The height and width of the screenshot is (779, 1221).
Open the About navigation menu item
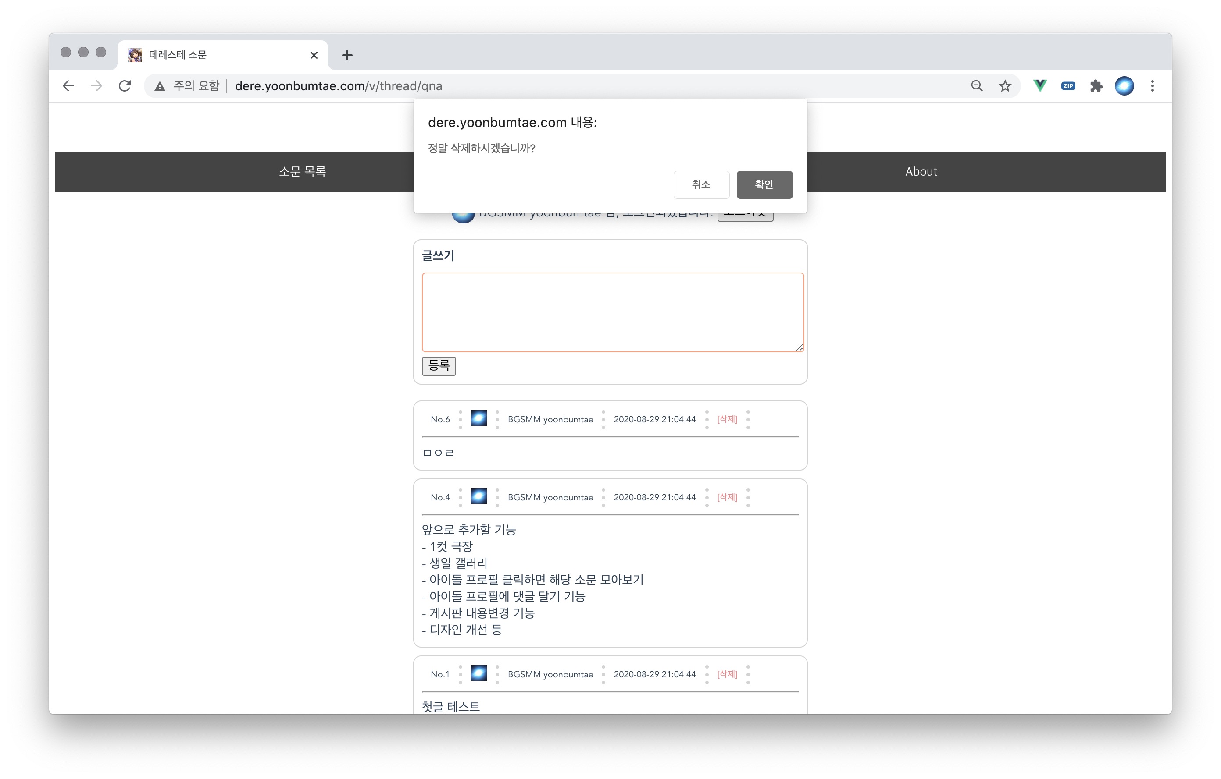(921, 172)
